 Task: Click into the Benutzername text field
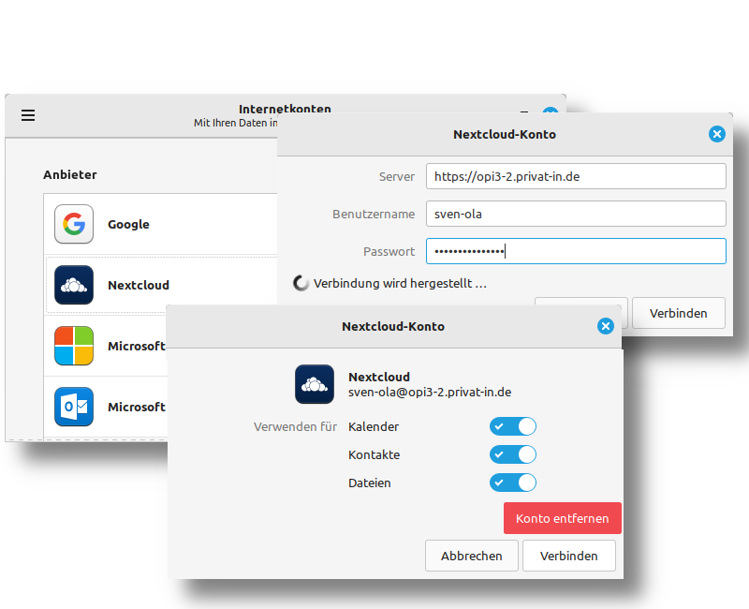[x=576, y=214]
